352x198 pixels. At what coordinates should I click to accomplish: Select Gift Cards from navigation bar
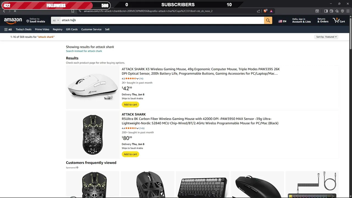pyautogui.click(x=72, y=29)
